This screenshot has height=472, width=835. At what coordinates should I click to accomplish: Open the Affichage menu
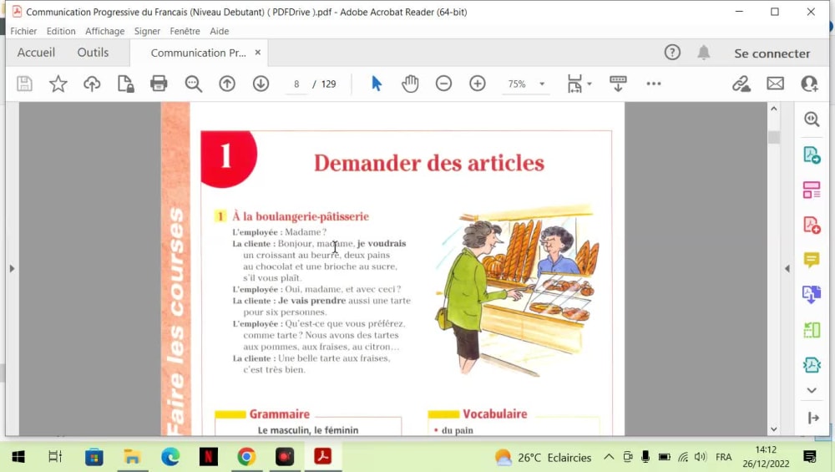point(105,31)
